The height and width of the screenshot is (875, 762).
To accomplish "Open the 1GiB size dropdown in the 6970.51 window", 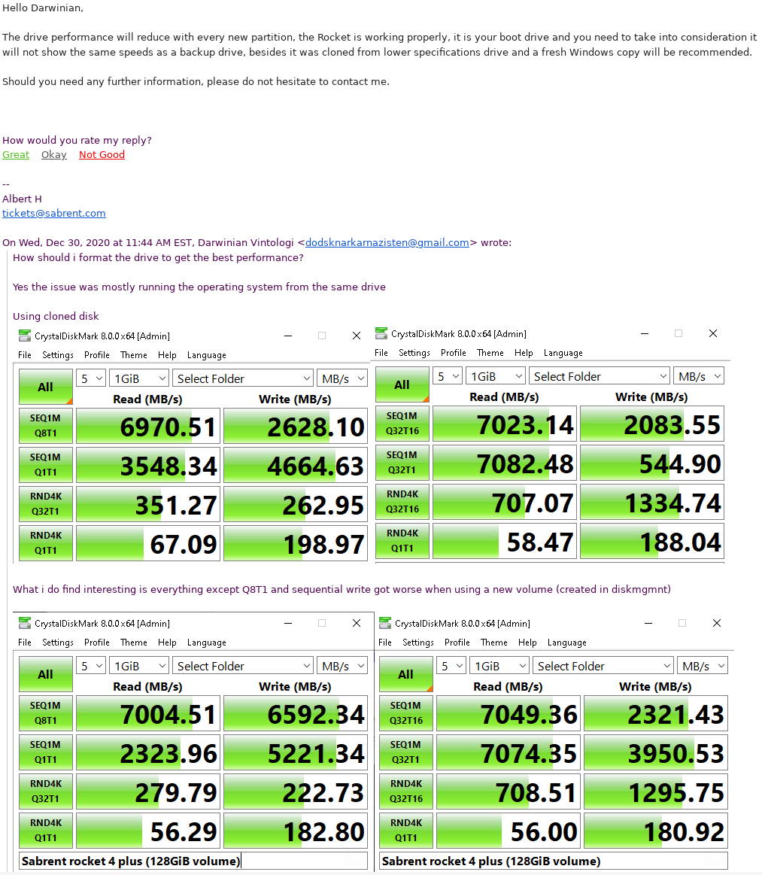I will point(139,378).
